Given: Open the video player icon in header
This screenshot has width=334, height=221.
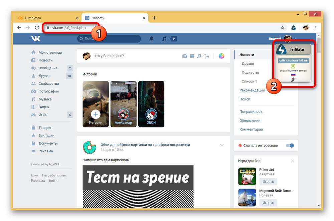Looking at the screenshot, I should point(174,39).
